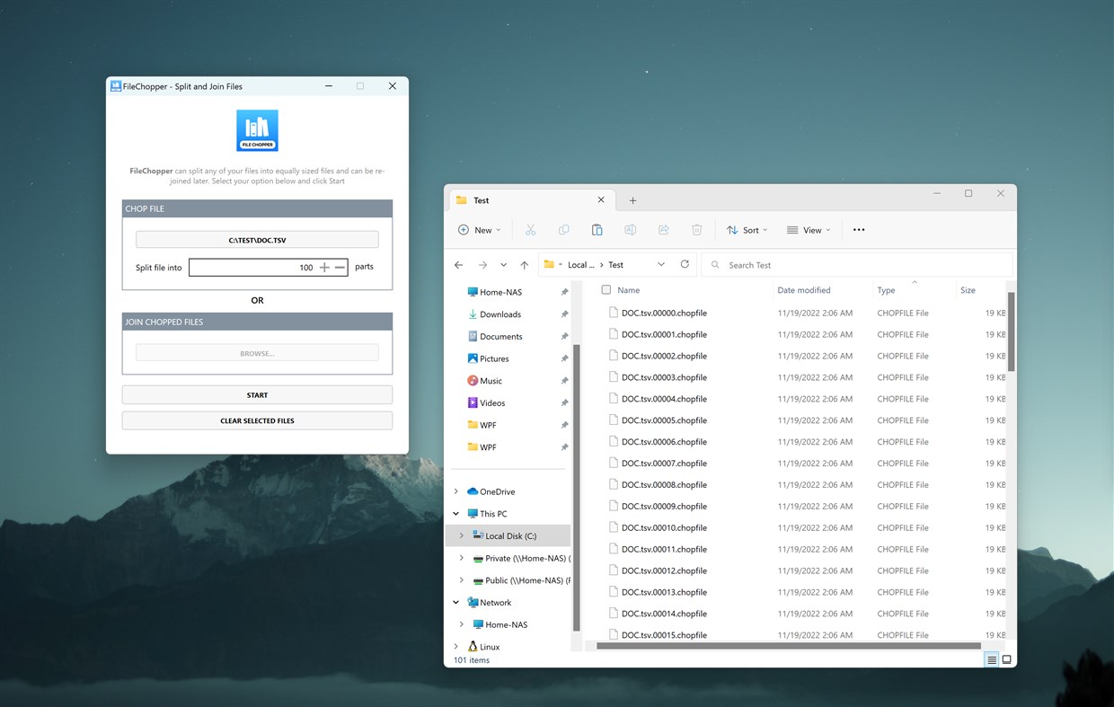The height and width of the screenshot is (707, 1114).
Task: Click the Paste icon in Explorer toolbar
Action: (597, 230)
